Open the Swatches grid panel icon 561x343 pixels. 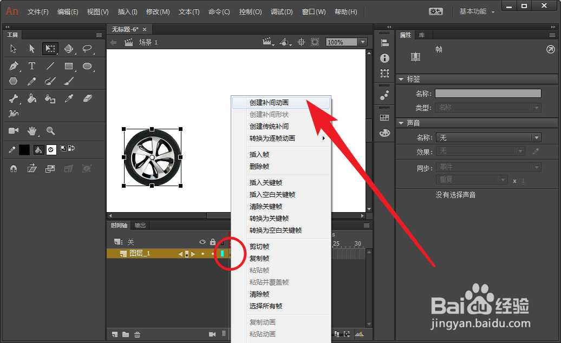(384, 117)
